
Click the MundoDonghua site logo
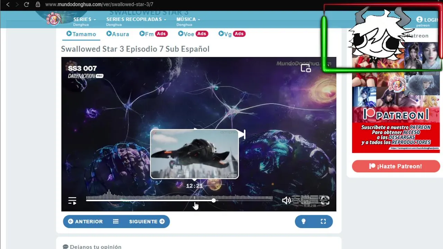pos(54,19)
